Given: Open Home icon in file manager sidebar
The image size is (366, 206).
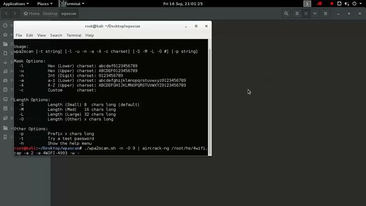Looking at the screenshot, I should 5,34.
